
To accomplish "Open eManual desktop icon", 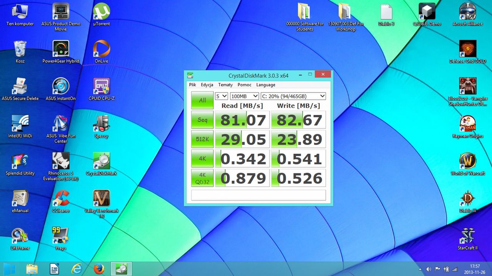I will tap(20, 202).
